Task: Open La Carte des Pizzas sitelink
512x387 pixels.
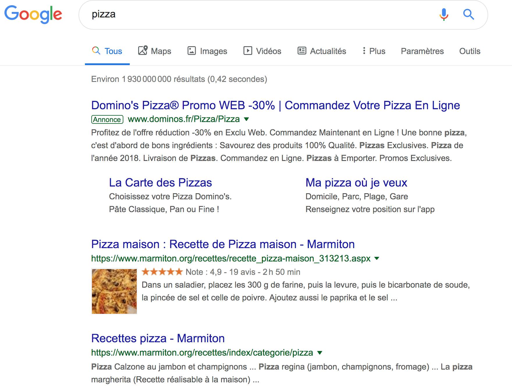Action: coord(160,182)
